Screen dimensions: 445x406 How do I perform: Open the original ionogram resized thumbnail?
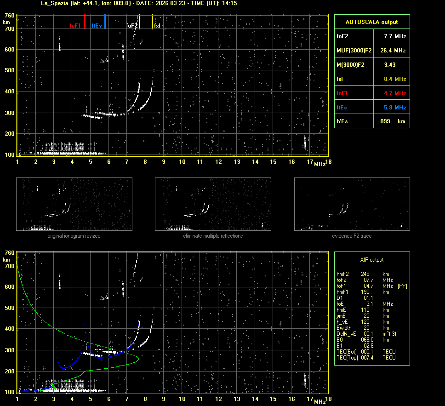point(74,204)
